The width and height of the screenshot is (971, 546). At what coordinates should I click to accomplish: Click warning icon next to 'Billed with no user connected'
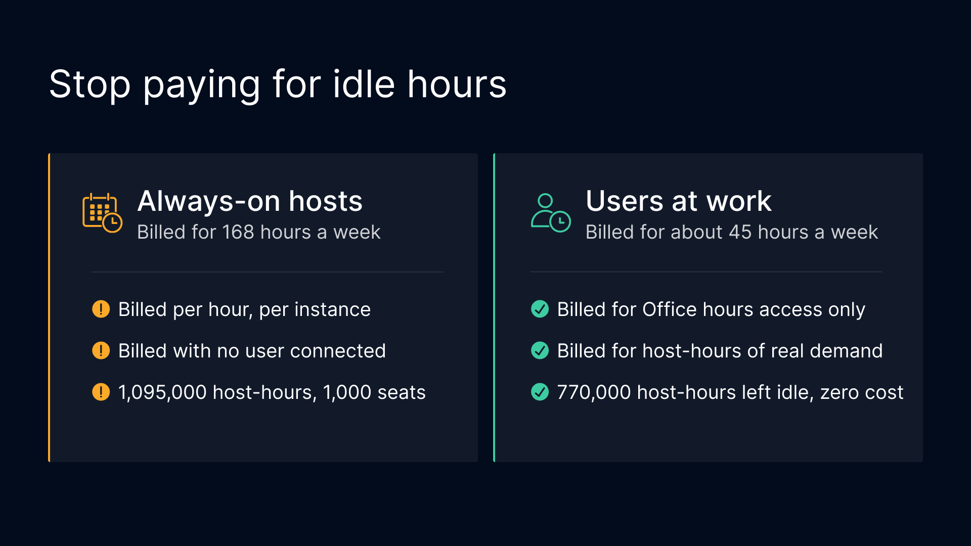tap(101, 350)
